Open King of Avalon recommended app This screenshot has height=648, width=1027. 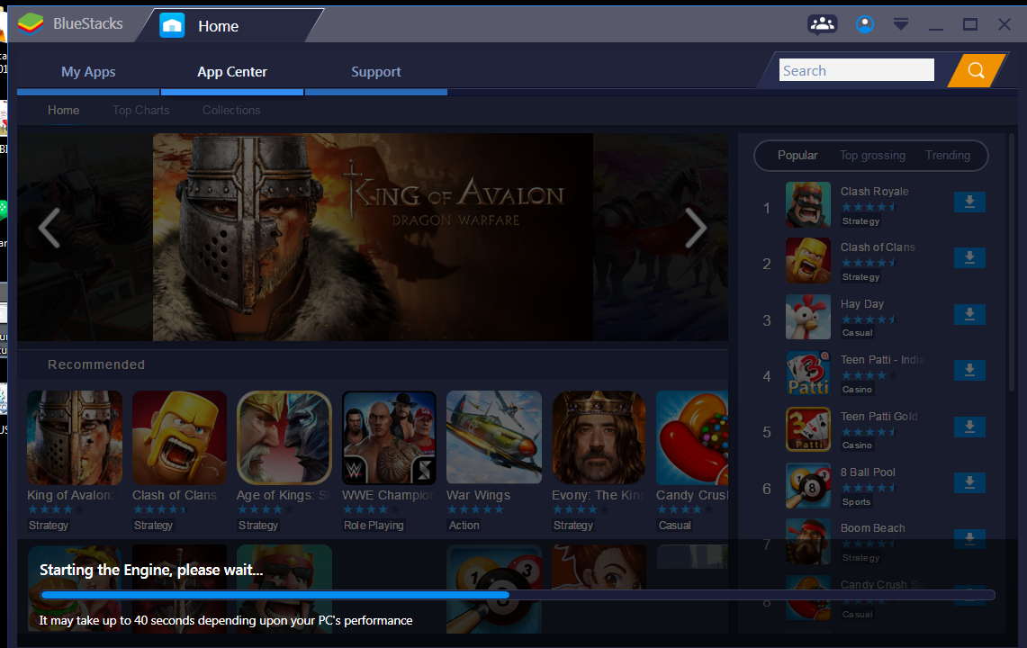75,437
